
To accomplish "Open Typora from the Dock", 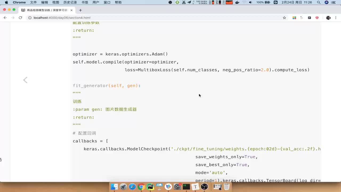I will click(195, 187).
